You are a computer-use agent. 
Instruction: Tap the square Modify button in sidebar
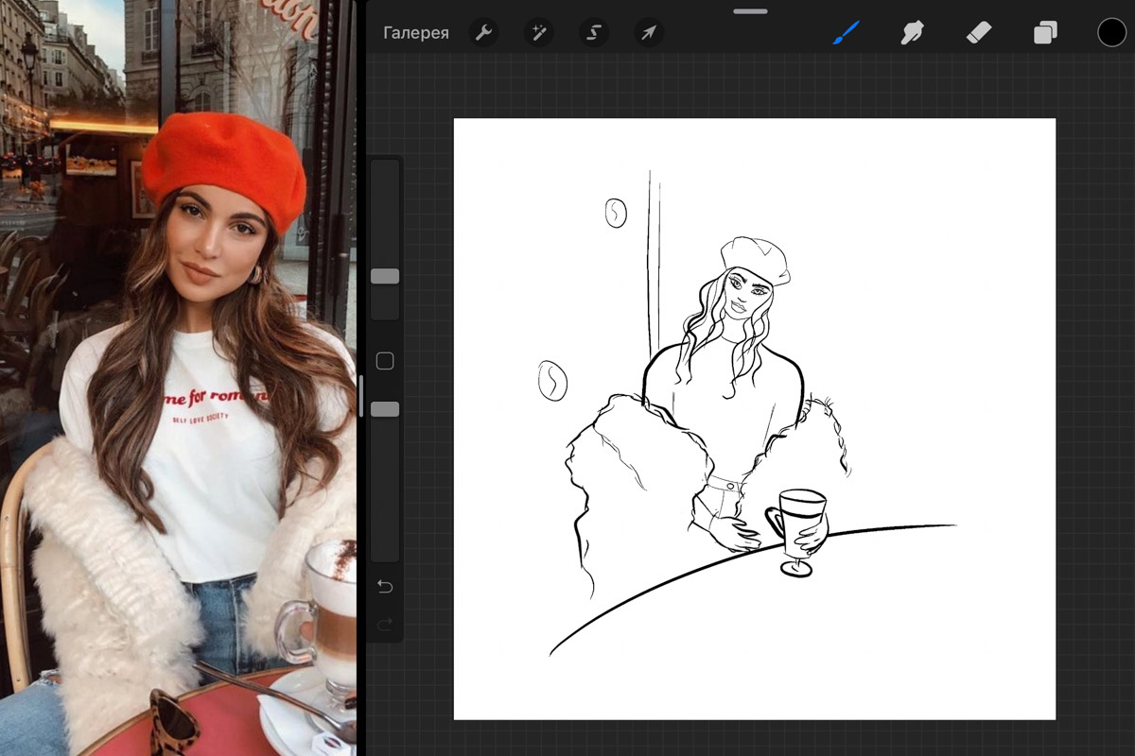(x=385, y=361)
